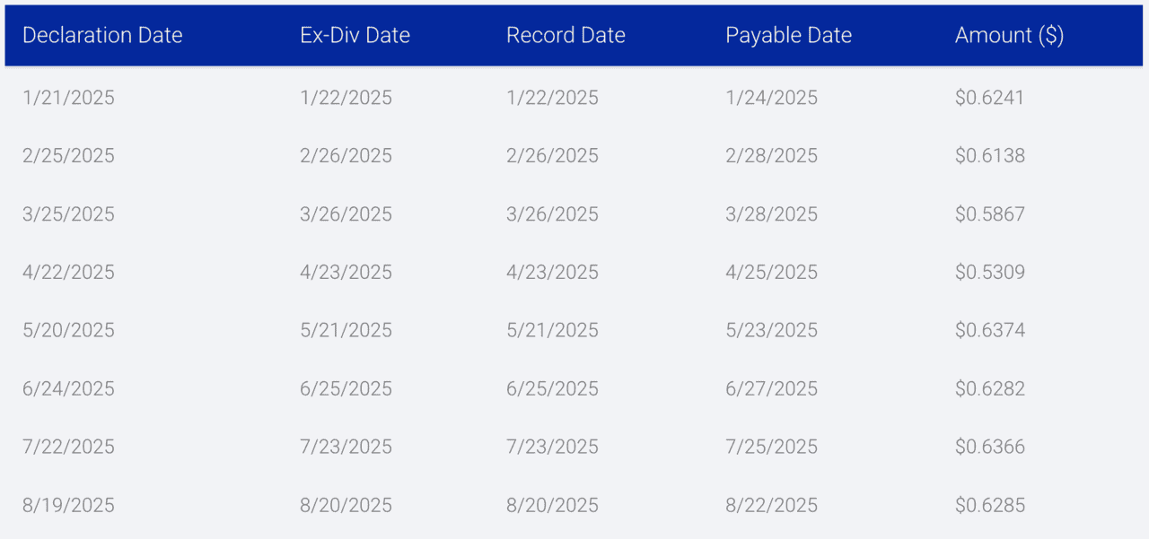
Task: Select declaration date 4/22/2025
Action: coord(68,273)
